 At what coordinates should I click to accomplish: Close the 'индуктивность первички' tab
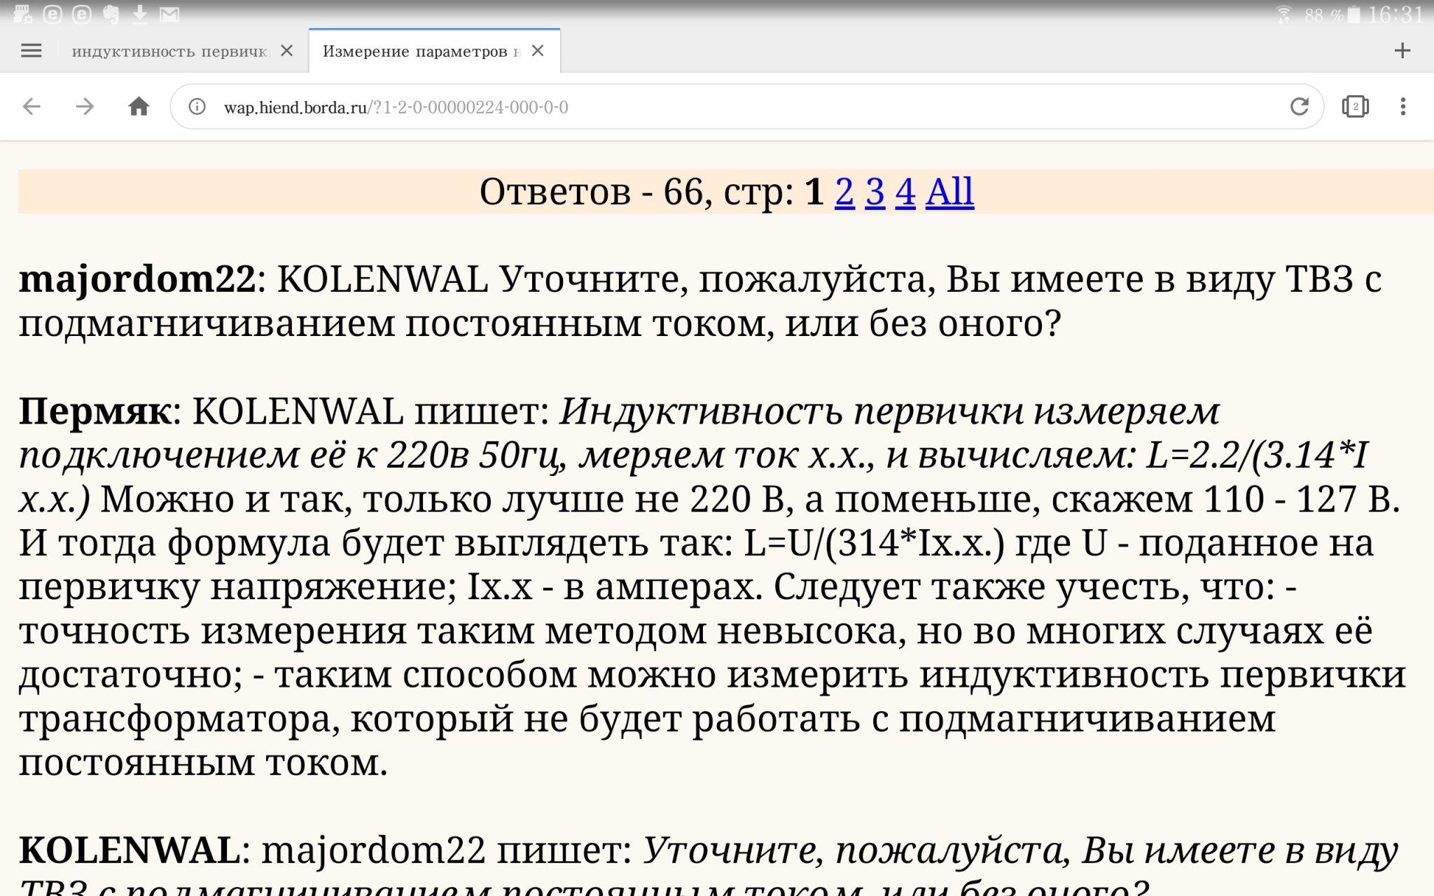pos(286,50)
